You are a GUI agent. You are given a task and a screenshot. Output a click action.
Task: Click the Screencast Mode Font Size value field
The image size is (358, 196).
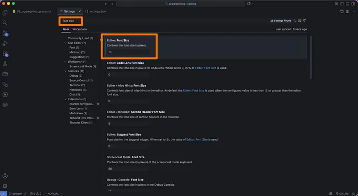128,169
